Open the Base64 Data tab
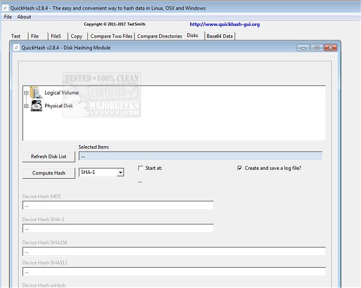Image resolution: width=361 pixels, height=288 pixels. coord(219,36)
